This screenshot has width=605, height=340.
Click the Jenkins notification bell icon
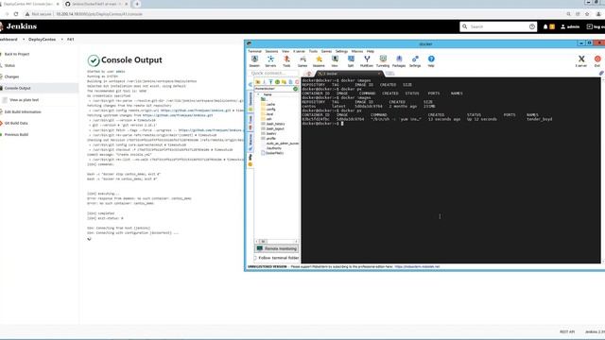pyautogui.click(x=545, y=26)
